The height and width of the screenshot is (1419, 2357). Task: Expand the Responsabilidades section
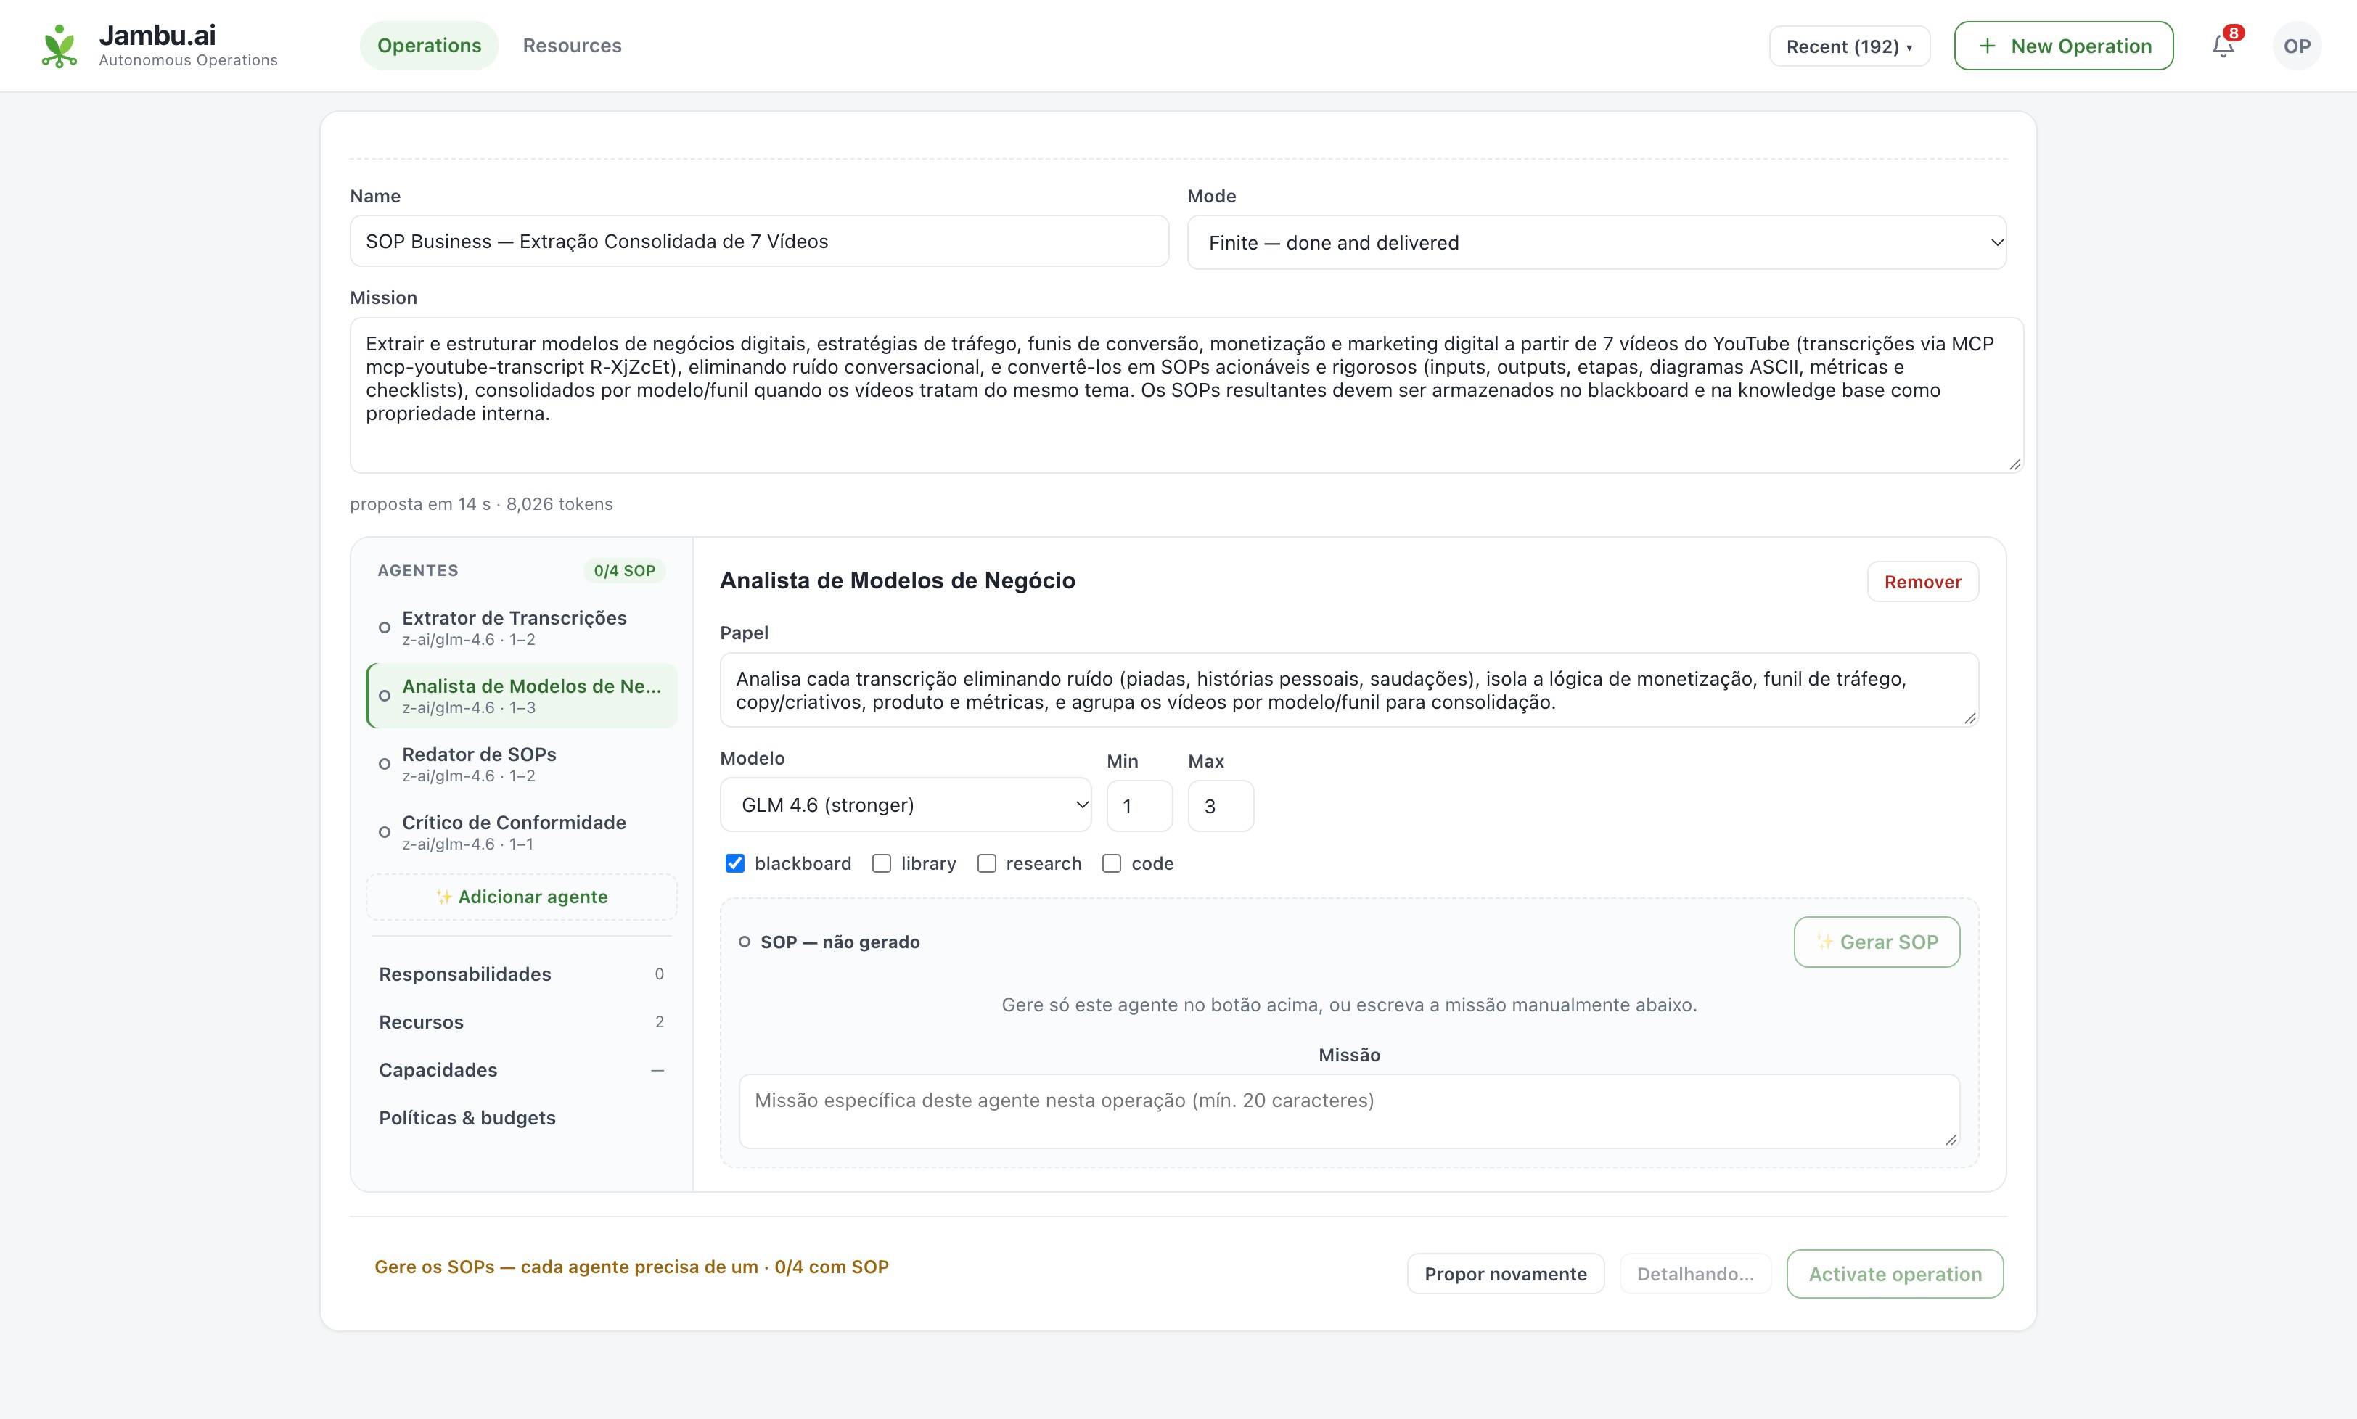click(521, 974)
